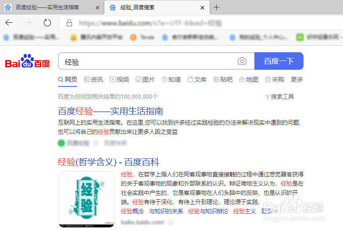Image resolution: width=343 pixels, height=230 pixels.
Task: Open 搜索工具 filter options
Action: (279, 97)
